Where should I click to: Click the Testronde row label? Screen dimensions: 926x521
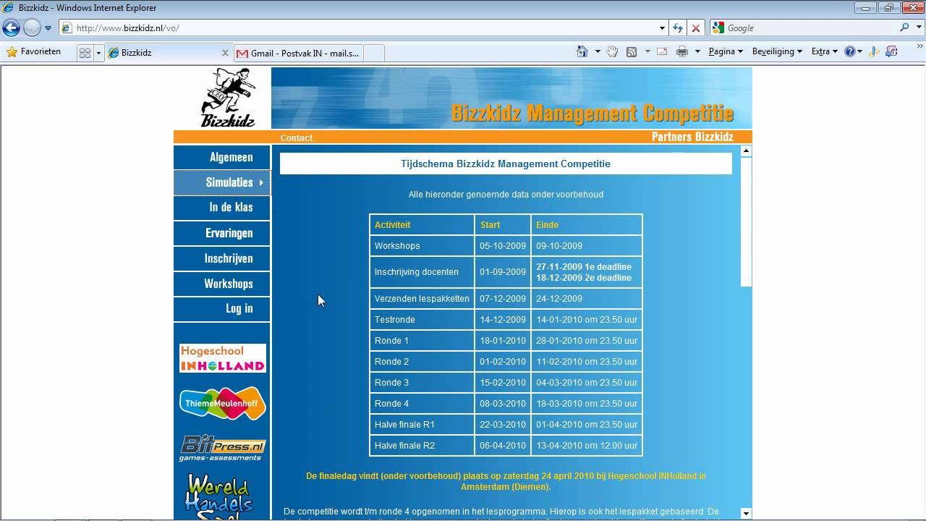click(x=395, y=319)
